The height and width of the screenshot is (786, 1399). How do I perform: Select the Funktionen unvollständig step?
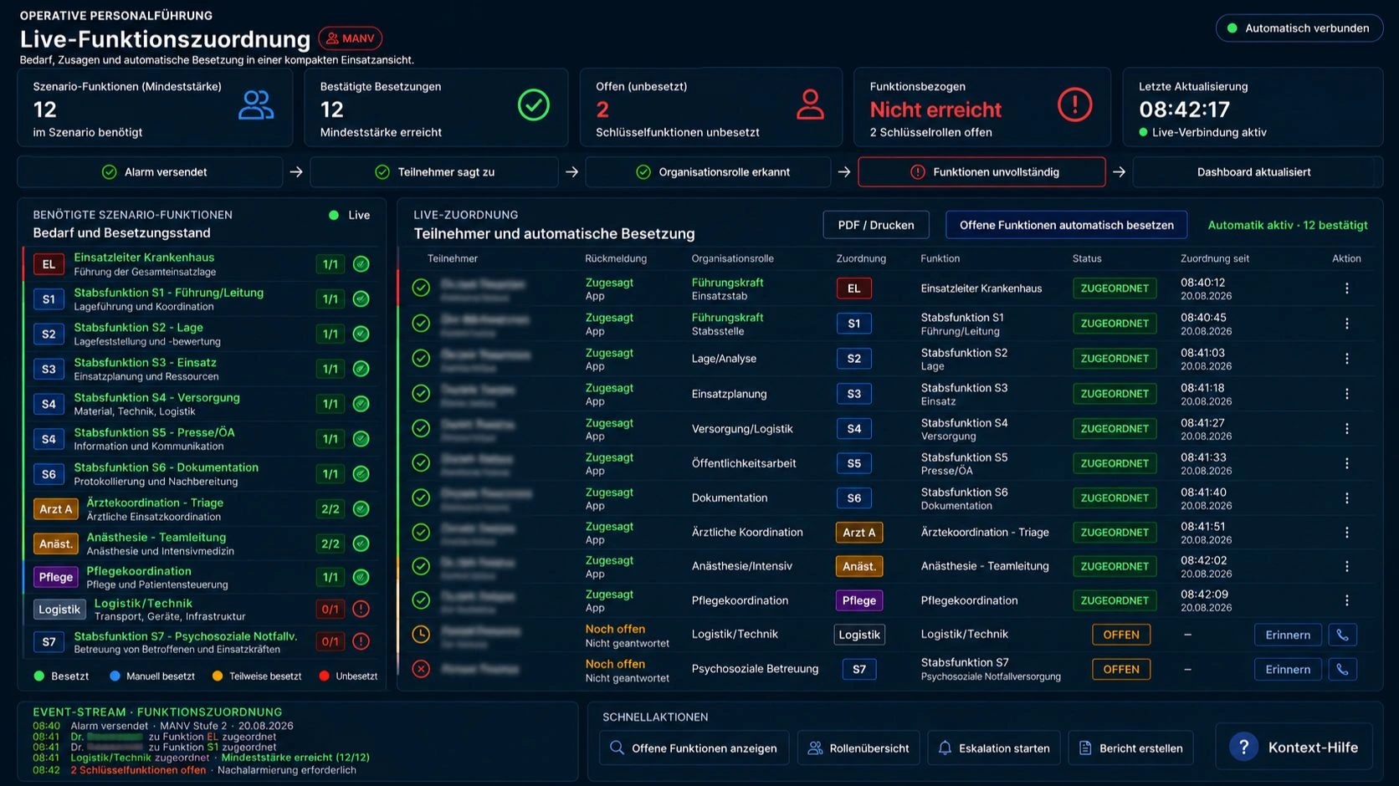[981, 172]
